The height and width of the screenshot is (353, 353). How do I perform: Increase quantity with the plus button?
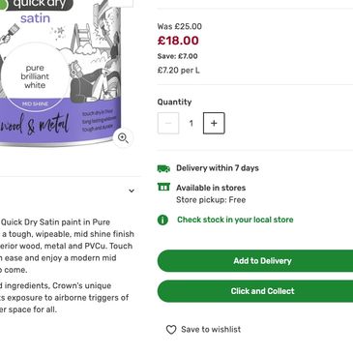coord(214,123)
